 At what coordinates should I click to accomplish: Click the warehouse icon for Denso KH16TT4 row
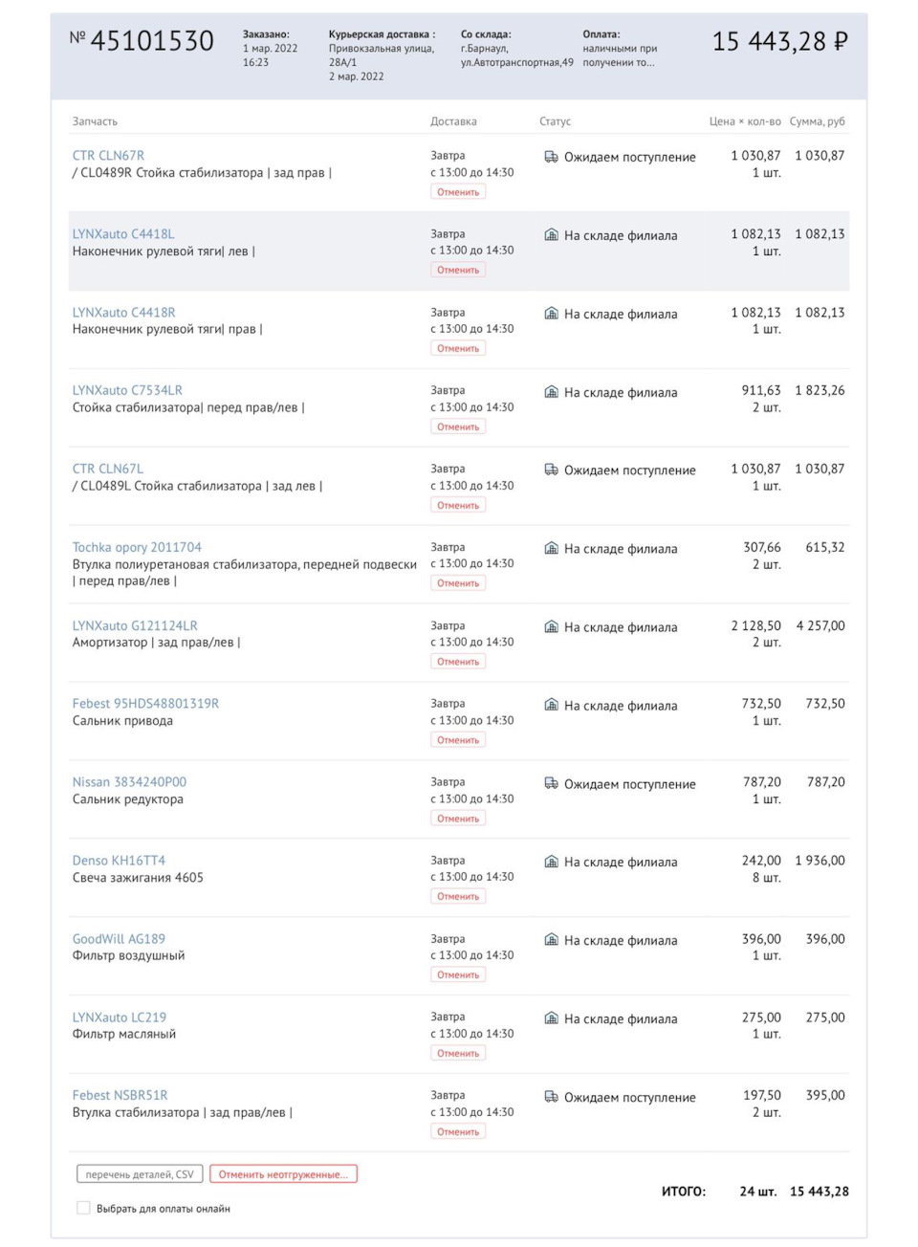pyautogui.click(x=551, y=862)
